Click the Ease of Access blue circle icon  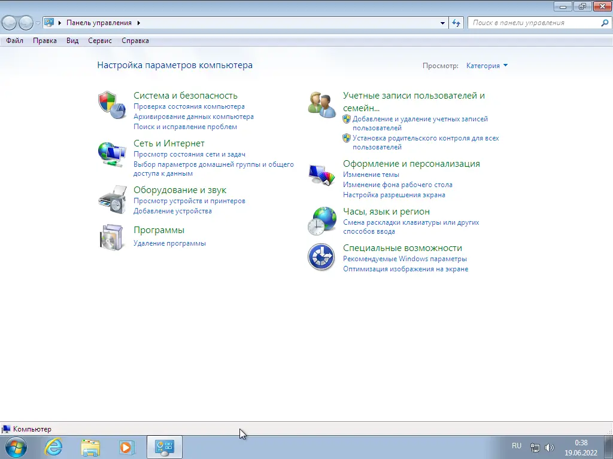321,257
